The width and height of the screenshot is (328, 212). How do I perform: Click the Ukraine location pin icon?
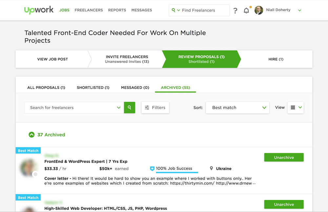[212, 169]
